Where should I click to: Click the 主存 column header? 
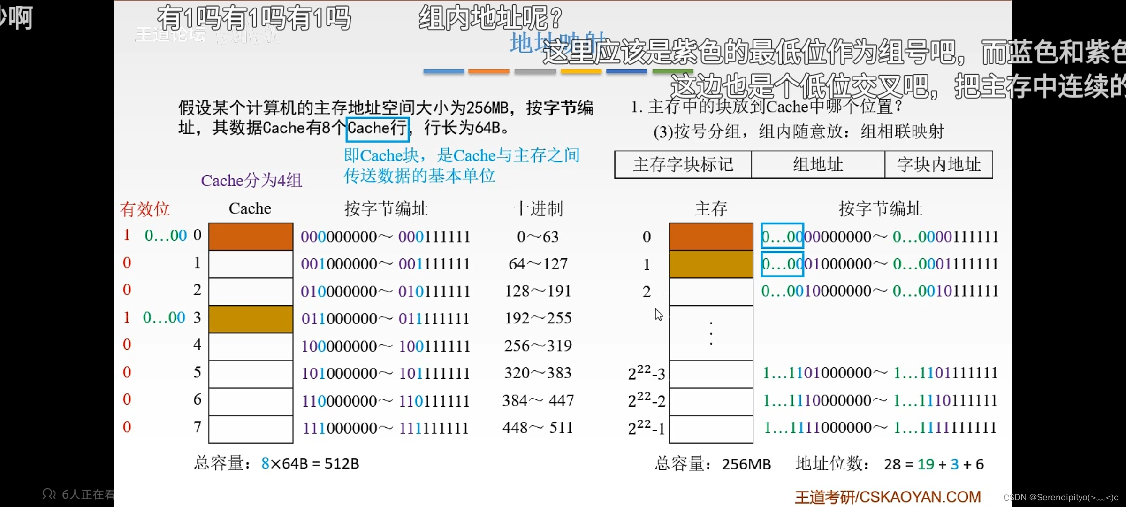coord(711,208)
